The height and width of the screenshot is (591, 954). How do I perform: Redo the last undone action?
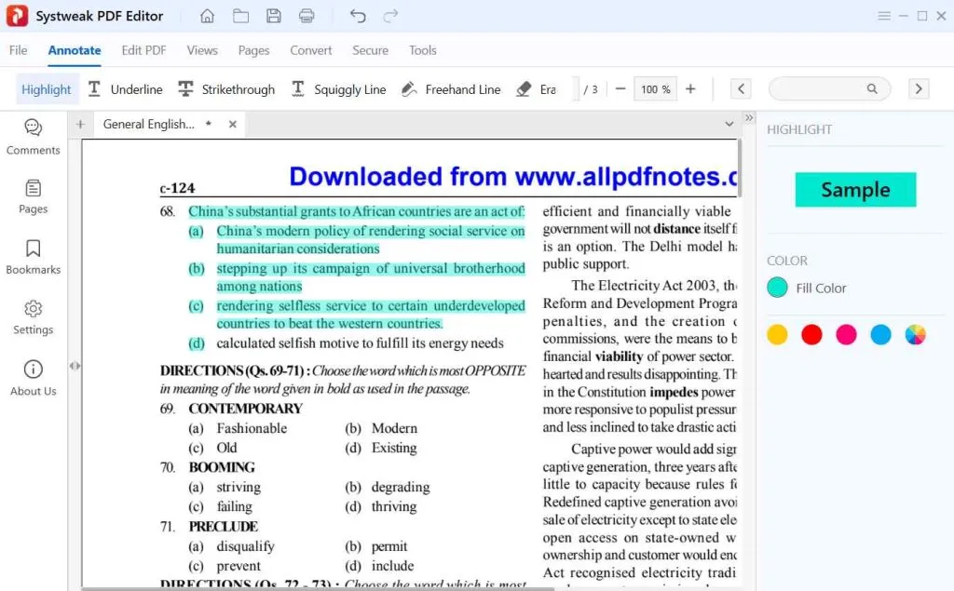390,16
